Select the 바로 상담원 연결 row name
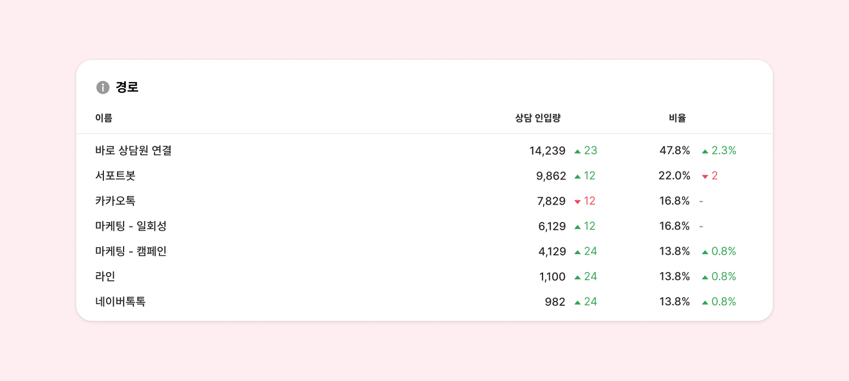This screenshot has height=381, width=849. 133,151
